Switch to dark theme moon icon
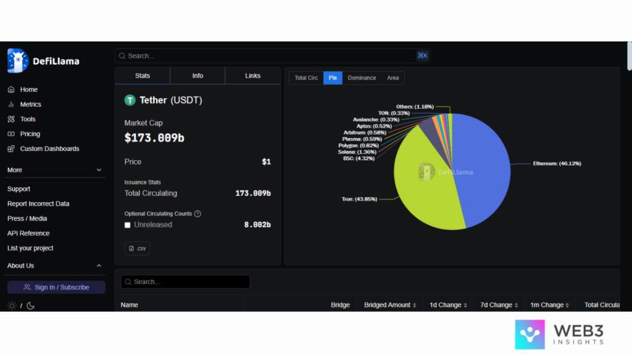 (30, 306)
